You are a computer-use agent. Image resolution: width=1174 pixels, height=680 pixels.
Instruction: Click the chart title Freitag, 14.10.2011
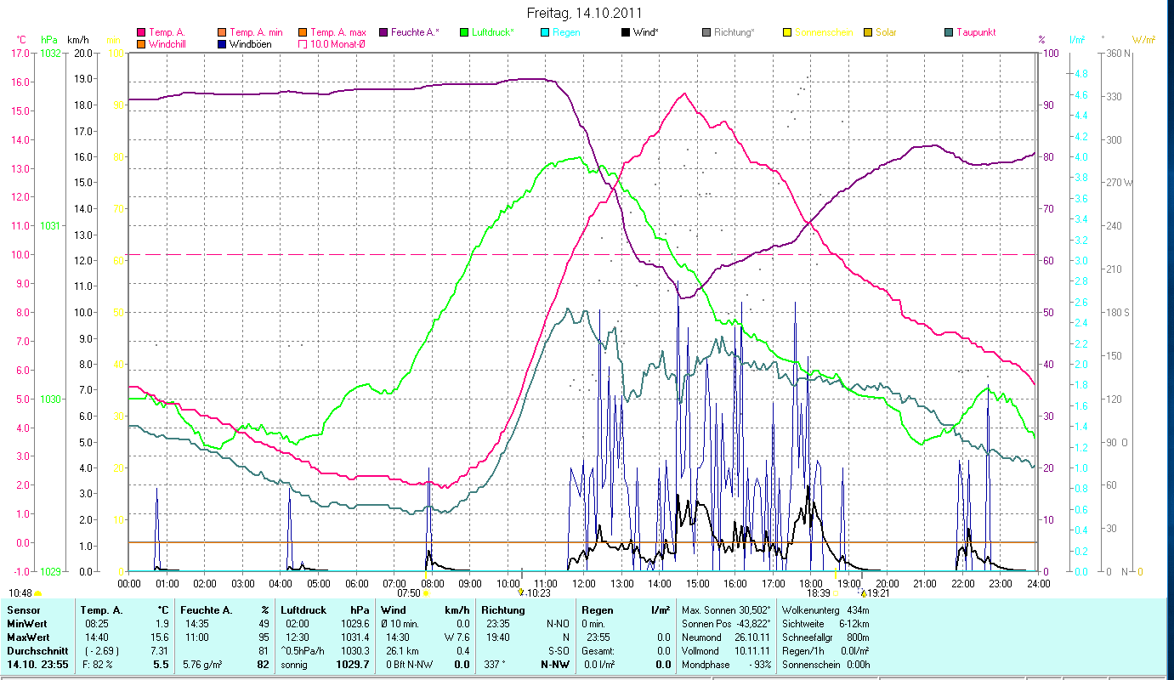585,13
